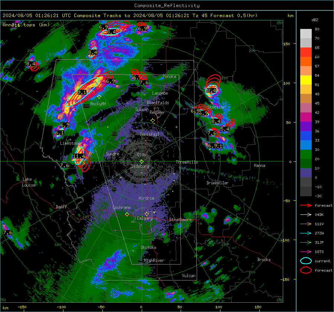Click the ThreeHills city label

(187, 162)
